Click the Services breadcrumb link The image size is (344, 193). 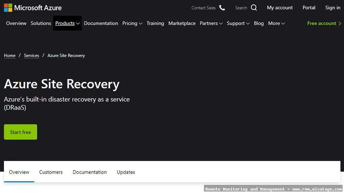[31, 56]
